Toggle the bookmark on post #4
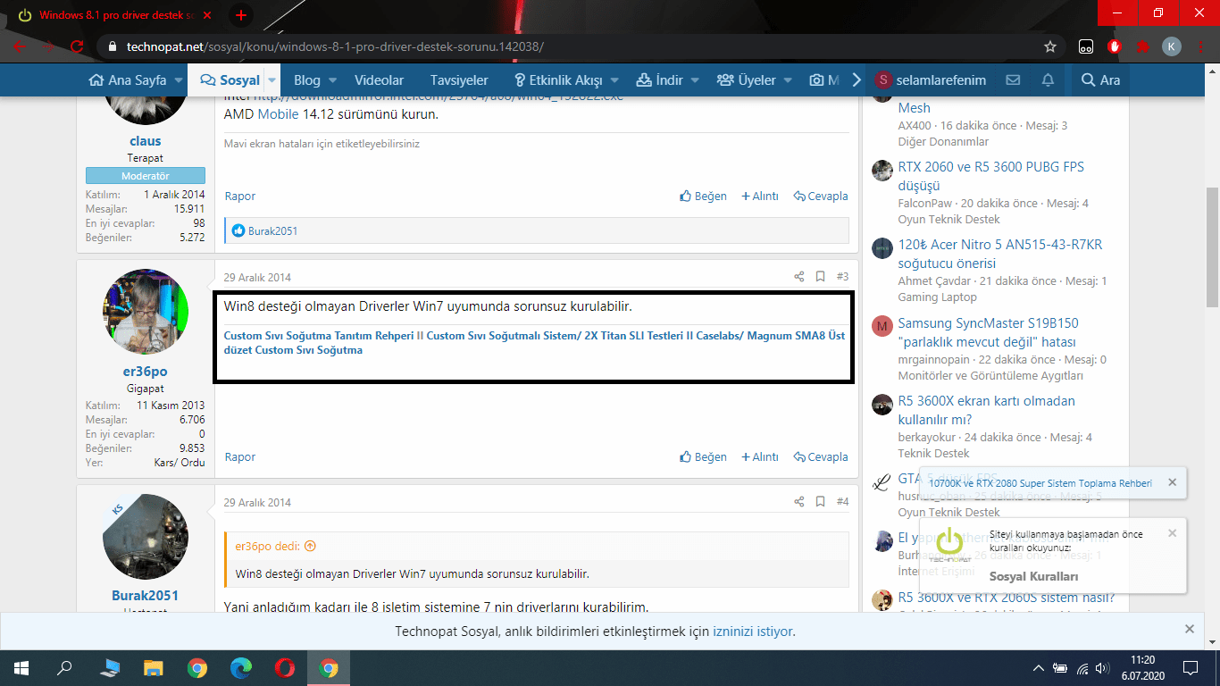The height and width of the screenshot is (686, 1220). 820,502
